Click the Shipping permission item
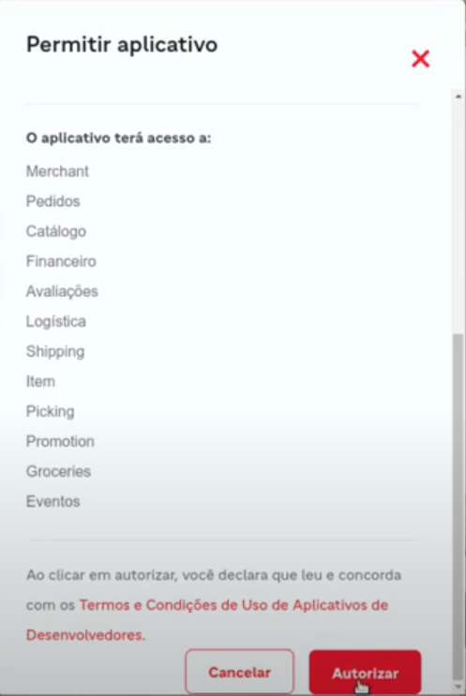This screenshot has height=696, width=466. (55, 351)
